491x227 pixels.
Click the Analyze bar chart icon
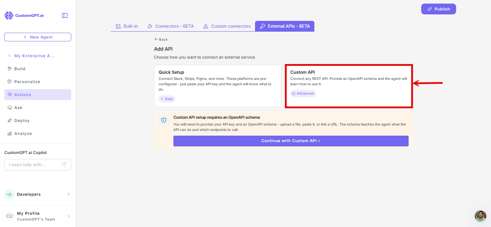click(10, 133)
